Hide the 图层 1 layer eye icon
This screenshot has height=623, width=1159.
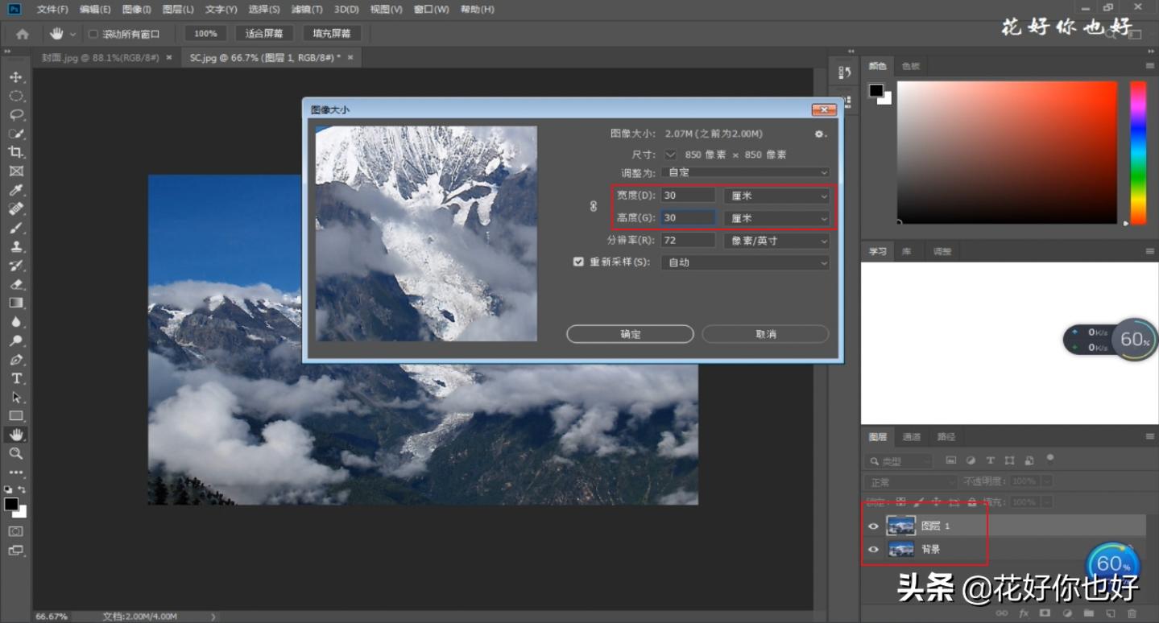coord(873,526)
